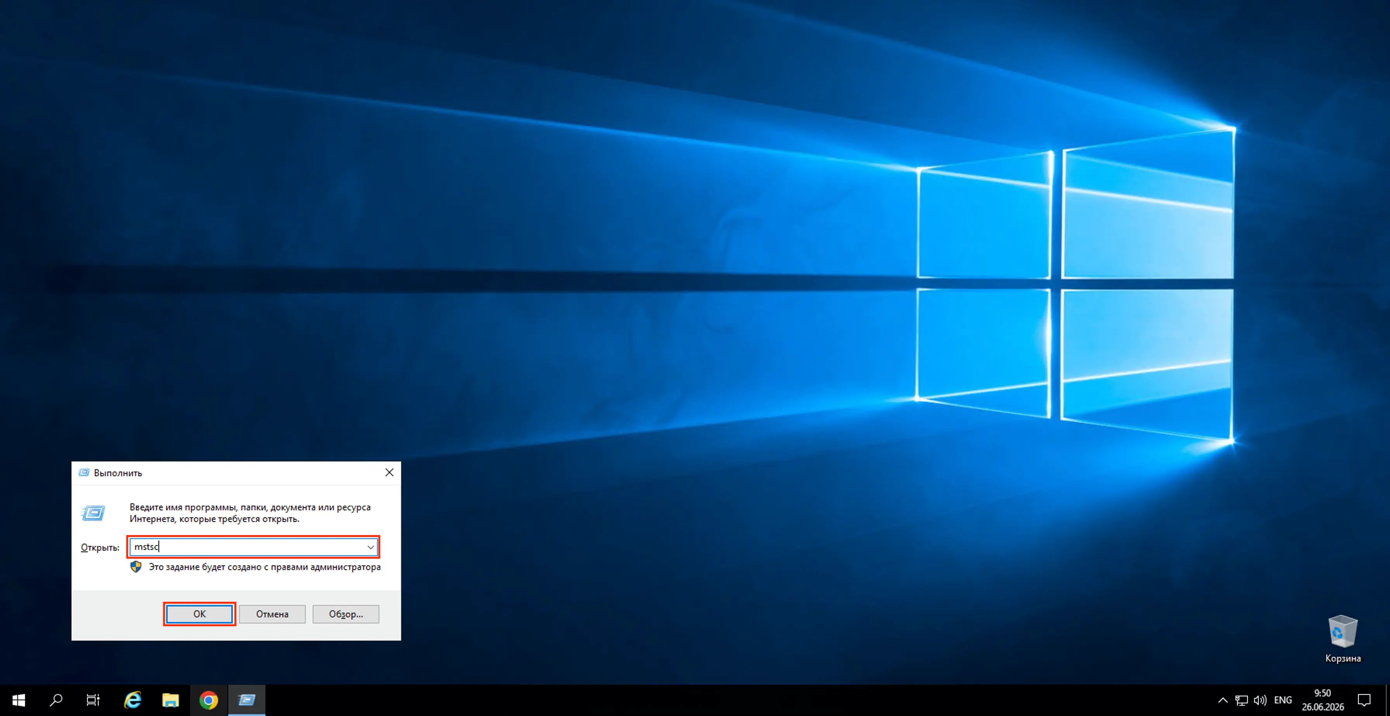Image resolution: width=1390 pixels, height=716 pixels.
Task: Click the text 'Это задание будет создано с правами администратора'
Action: click(265, 567)
